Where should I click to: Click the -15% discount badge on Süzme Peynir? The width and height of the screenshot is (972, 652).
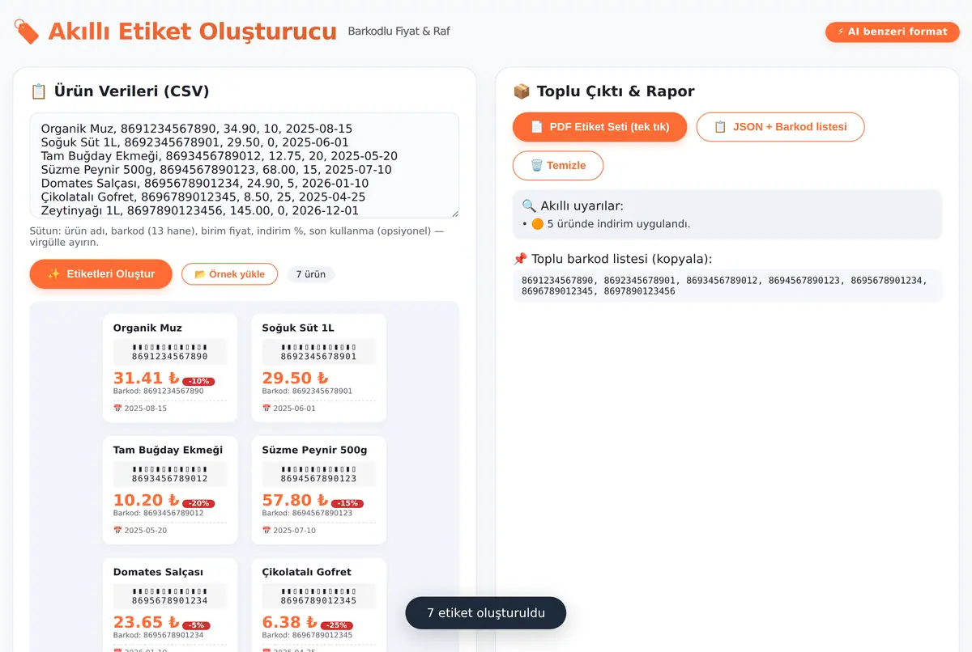(x=347, y=504)
